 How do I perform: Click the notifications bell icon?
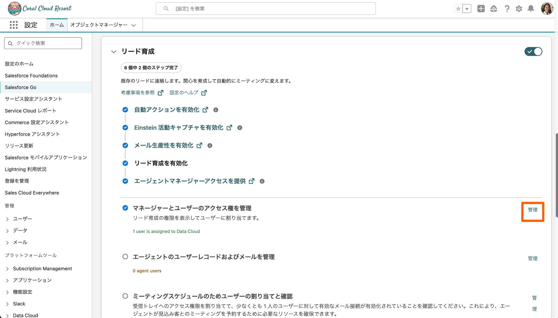(x=530, y=9)
